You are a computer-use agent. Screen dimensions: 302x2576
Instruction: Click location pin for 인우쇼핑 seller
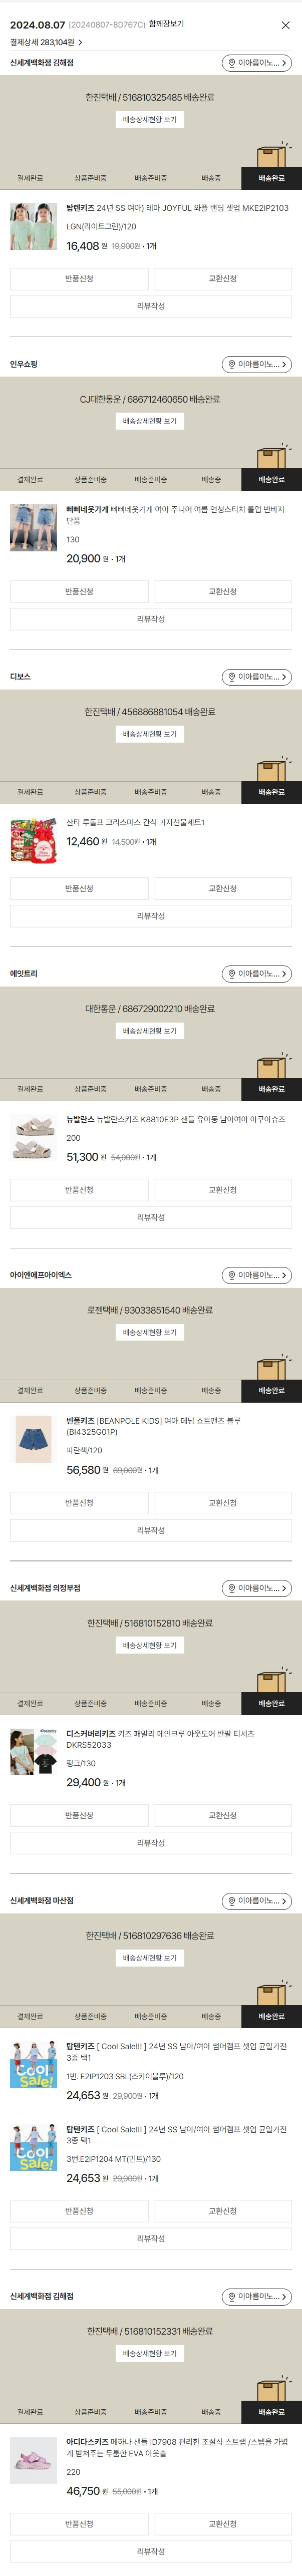pyautogui.click(x=232, y=365)
